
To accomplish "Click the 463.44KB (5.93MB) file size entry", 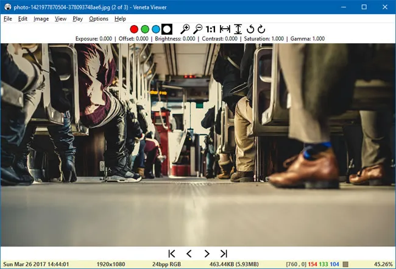I will pos(234,264).
